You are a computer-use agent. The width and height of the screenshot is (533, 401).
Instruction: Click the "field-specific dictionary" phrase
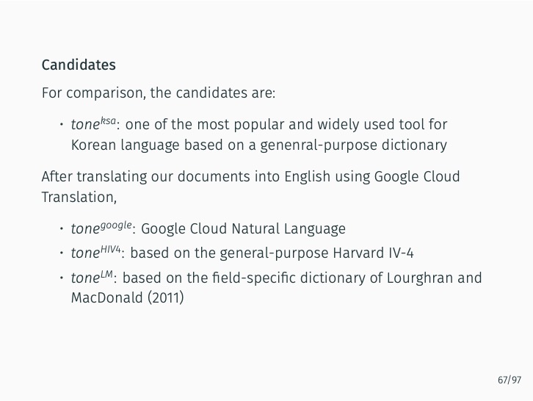coord(274,278)
